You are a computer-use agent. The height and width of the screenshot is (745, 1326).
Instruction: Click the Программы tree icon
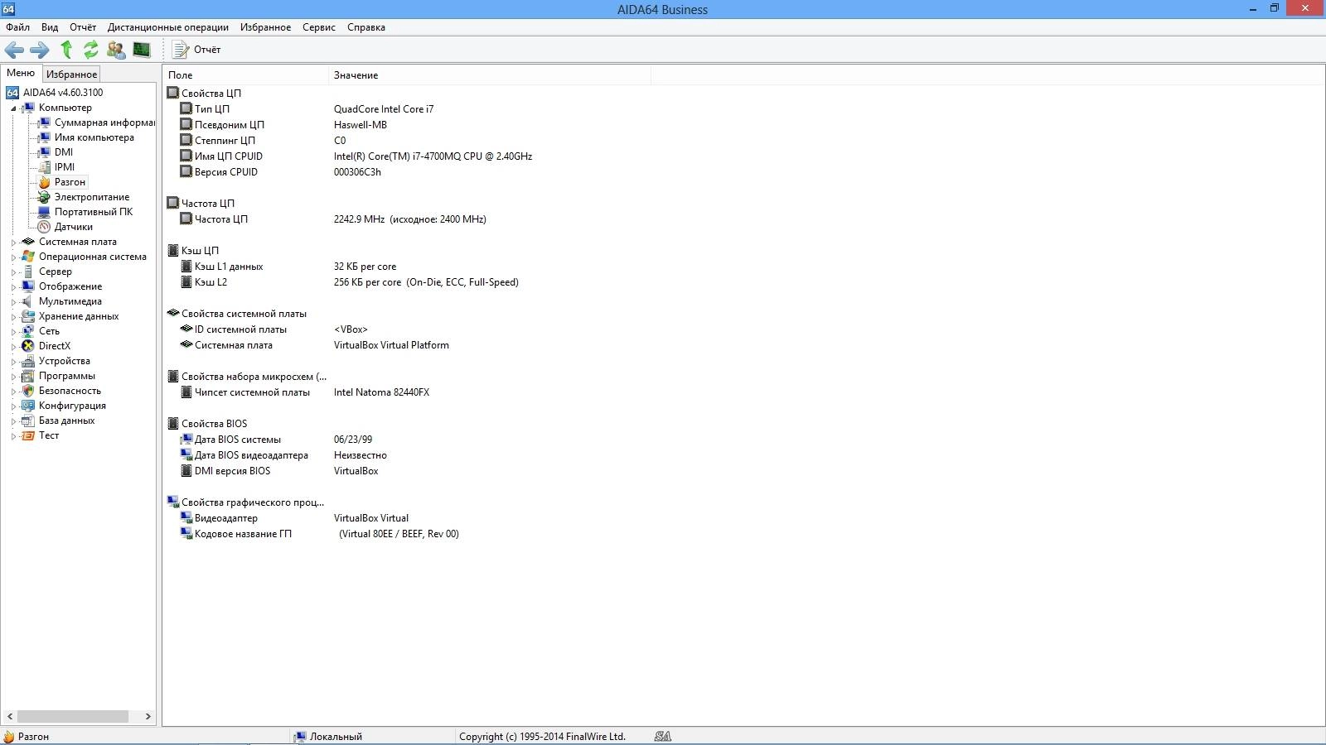[x=28, y=376]
